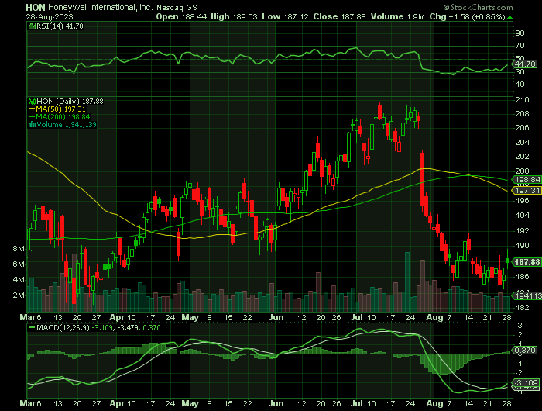Click the MACD(12,26,9) legend label

click(x=62, y=328)
